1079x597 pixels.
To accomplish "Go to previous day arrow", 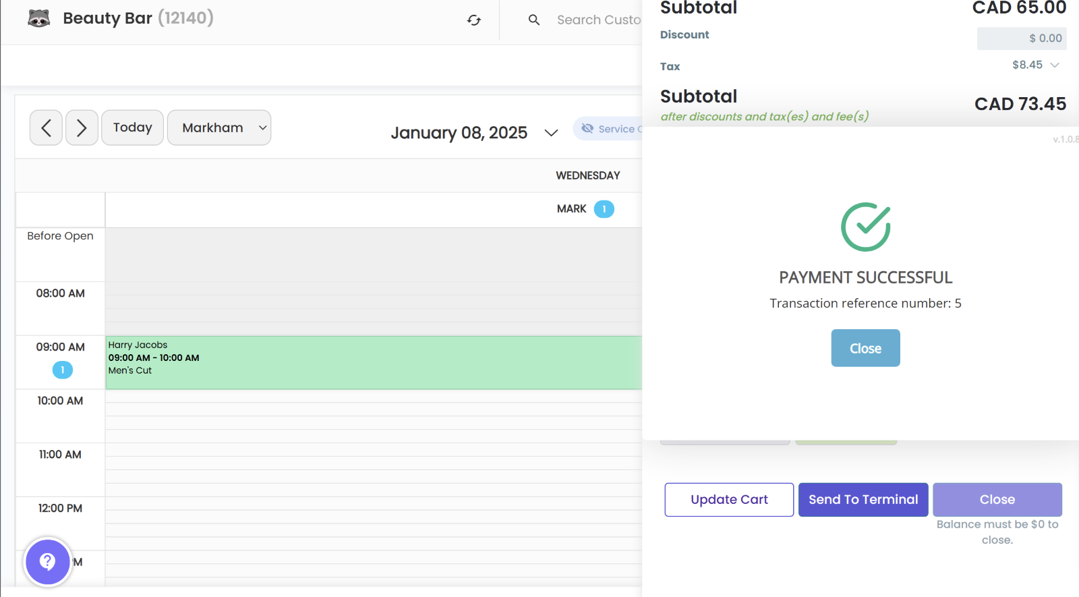I will (x=46, y=127).
